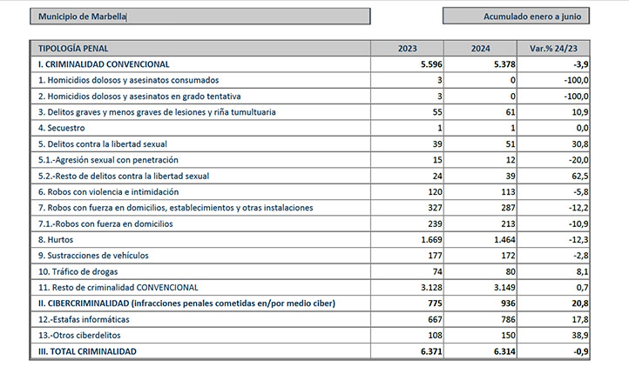Select the 'I. CRIMINALIDAD CONVENCIONAL' row label

tap(104, 64)
